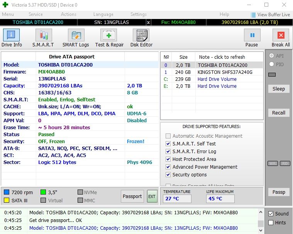Click the log scroll down arrow
The width and height of the screenshot is (293, 234).
pyautogui.click(x=261, y=230)
